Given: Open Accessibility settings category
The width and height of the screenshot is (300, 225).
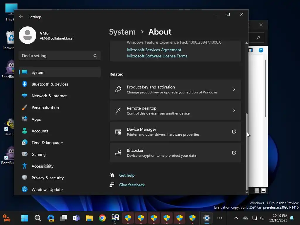Looking at the screenshot, I should tap(60, 166).
